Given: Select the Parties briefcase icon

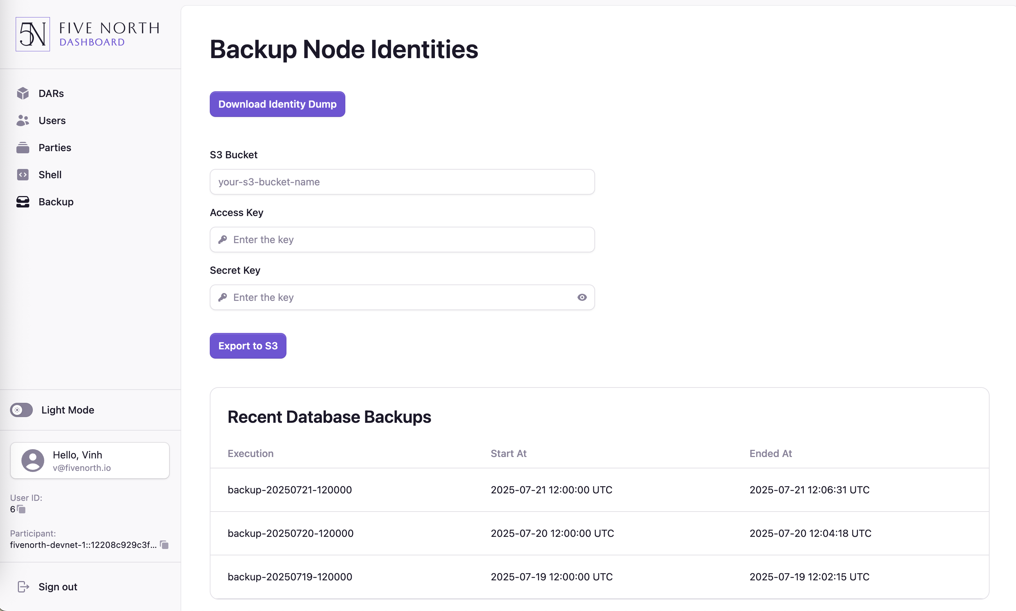Looking at the screenshot, I should click(23, 148).
